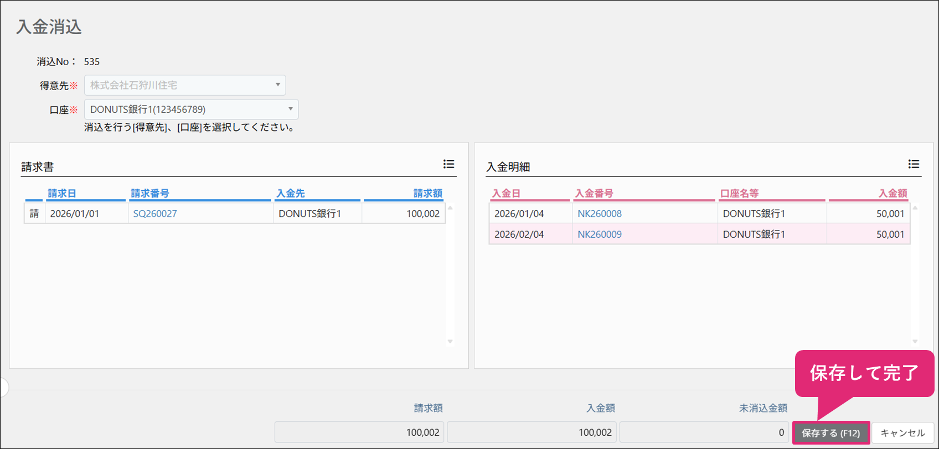Open payment link NK260009
Image resolution: width=939 pixels, height=449 pixels.
(x=600, y=234)
